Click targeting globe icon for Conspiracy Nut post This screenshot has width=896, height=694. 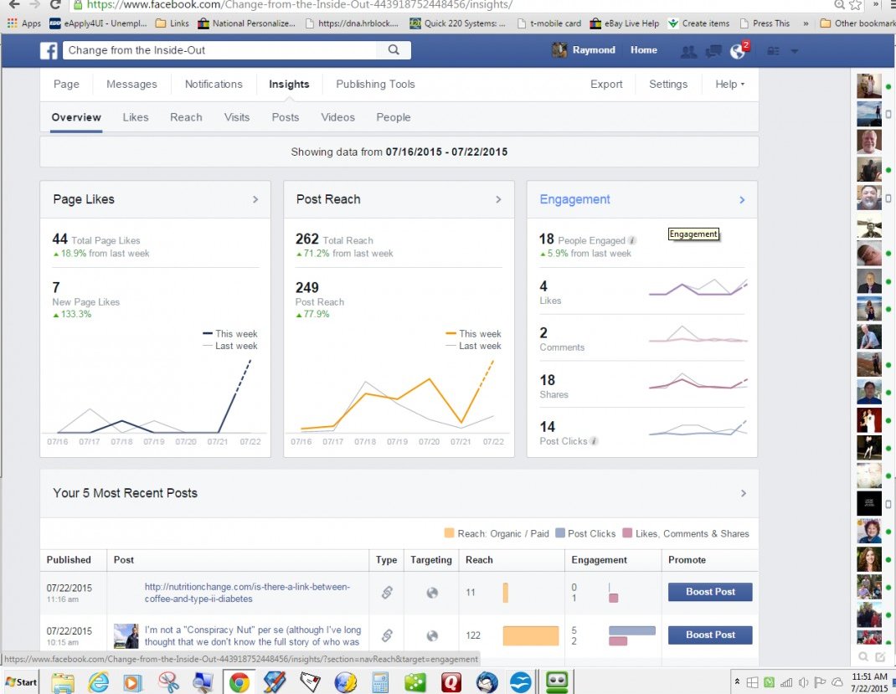click(x=432, y=635)
